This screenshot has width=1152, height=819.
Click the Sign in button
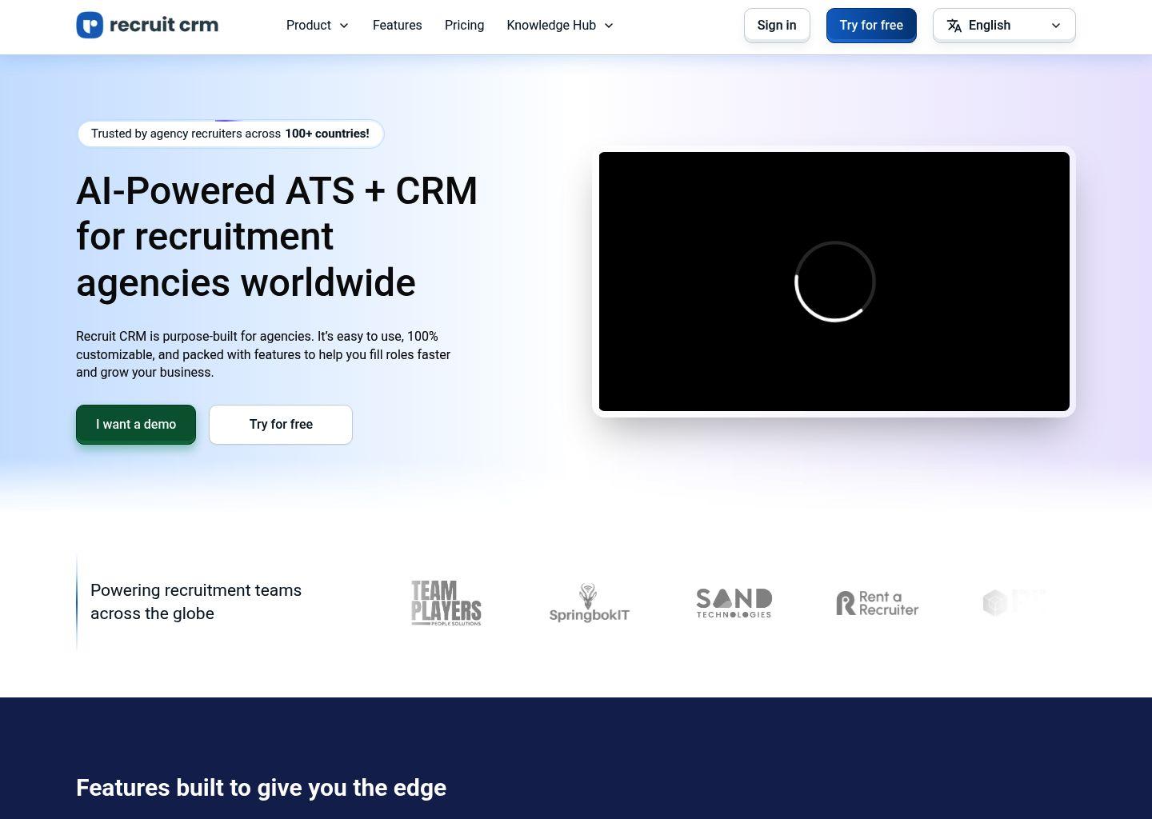(x=776, y=25)
